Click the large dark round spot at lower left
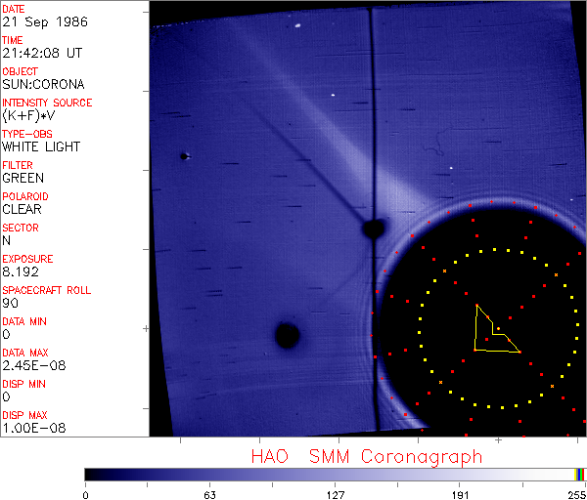The height and width of the screenshot is (500, 587). tap(286, 336)
